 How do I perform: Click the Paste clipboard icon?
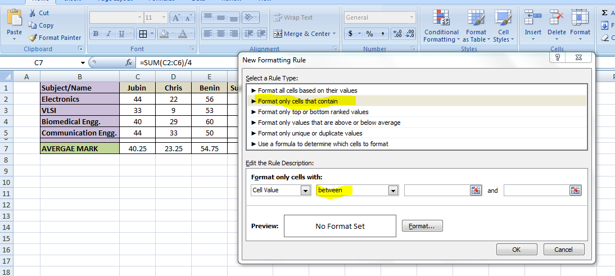(15, 17)
